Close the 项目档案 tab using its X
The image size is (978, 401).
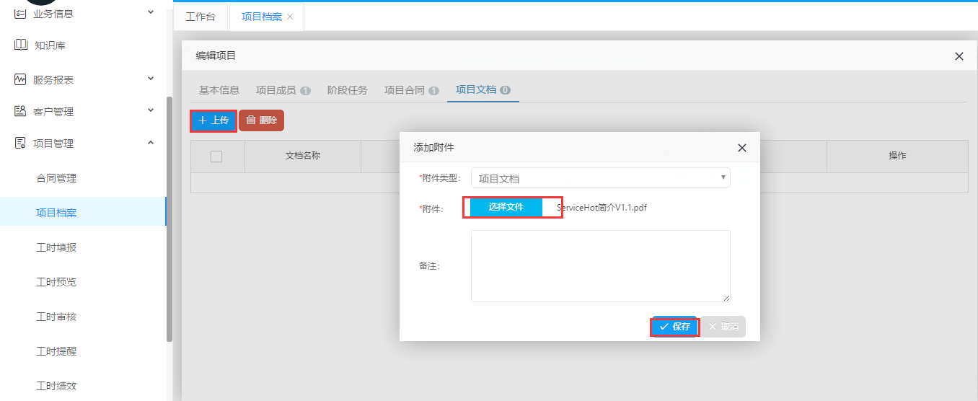[x=290, y=17]
